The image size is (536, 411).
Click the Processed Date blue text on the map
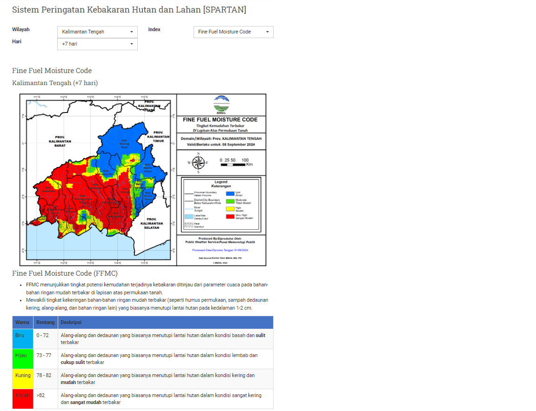(x=221, y=250)
